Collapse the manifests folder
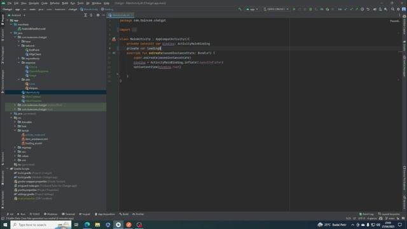The width and height of the screenshot is (407, 229). (x=11, y=24)
